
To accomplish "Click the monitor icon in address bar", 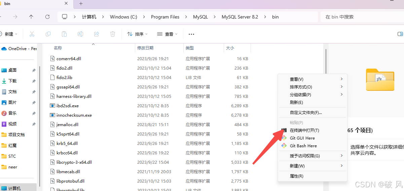I will [x=65, y=17].
